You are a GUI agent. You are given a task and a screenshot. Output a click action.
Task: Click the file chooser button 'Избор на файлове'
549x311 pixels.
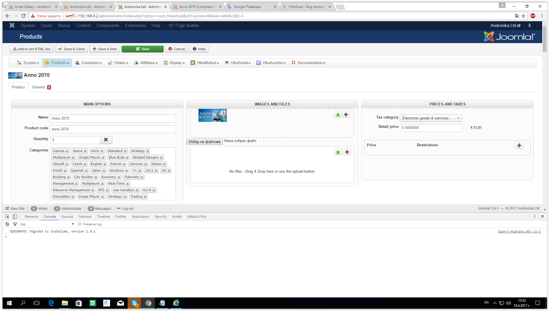[x=205, y=141]
